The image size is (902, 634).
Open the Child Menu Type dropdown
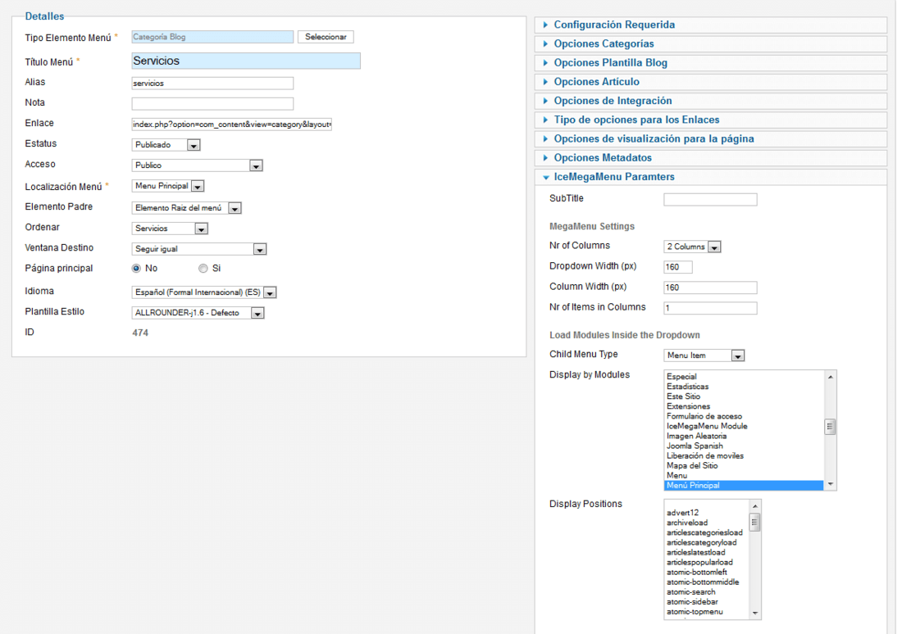[704, 355]
